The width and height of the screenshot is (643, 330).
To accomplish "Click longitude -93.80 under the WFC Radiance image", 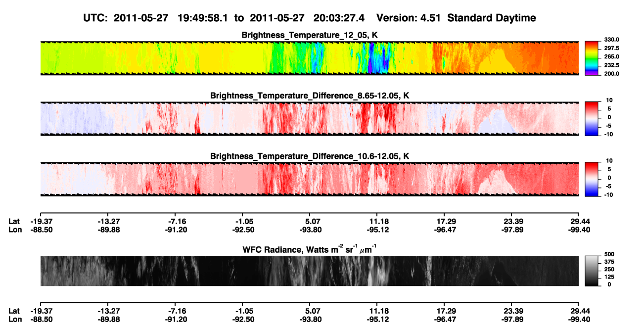I will pyautogui.click(x=310, y=319).
